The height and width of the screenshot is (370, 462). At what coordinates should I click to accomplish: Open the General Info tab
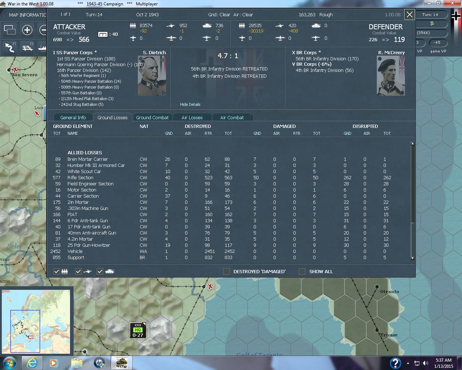73,117
